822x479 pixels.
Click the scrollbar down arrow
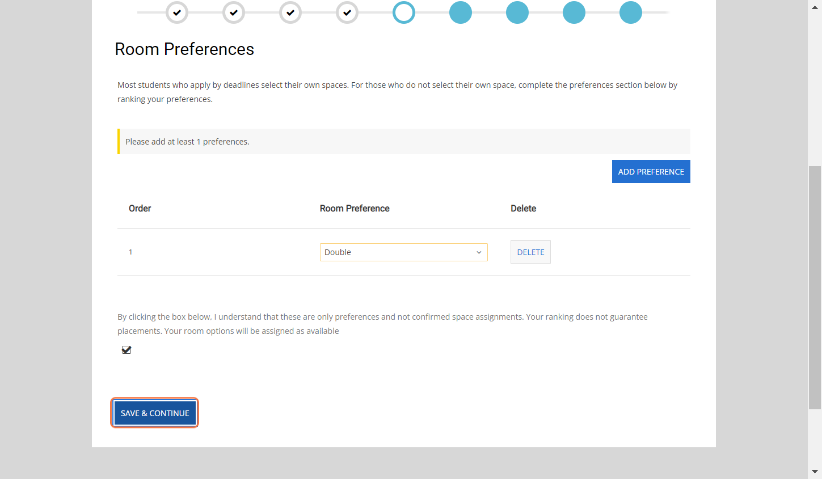click(815, 472)
